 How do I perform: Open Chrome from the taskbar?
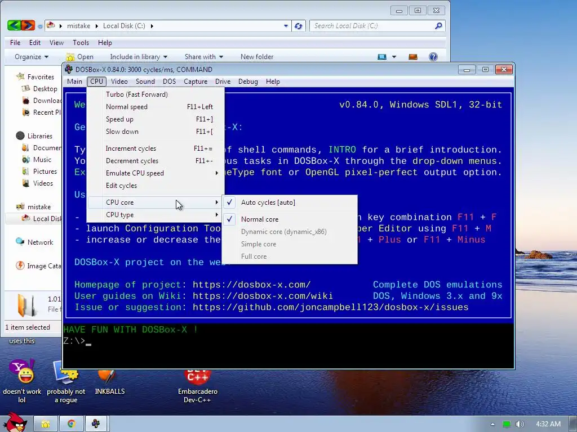(x=71, y=424)
